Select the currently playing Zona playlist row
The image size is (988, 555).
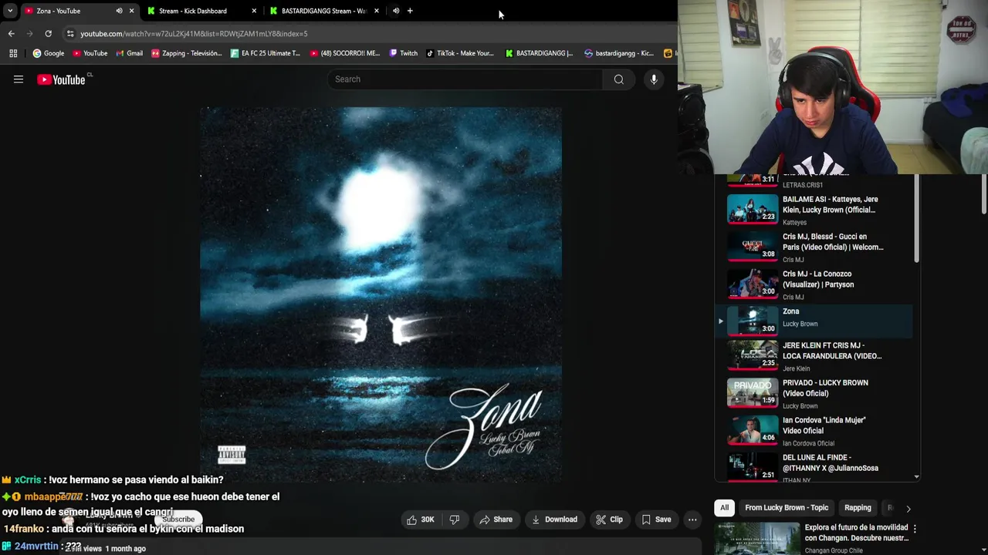click(x=815, y=321)
